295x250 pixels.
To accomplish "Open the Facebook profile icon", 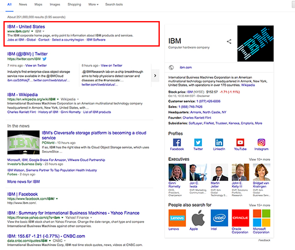I will coord(177,142).
